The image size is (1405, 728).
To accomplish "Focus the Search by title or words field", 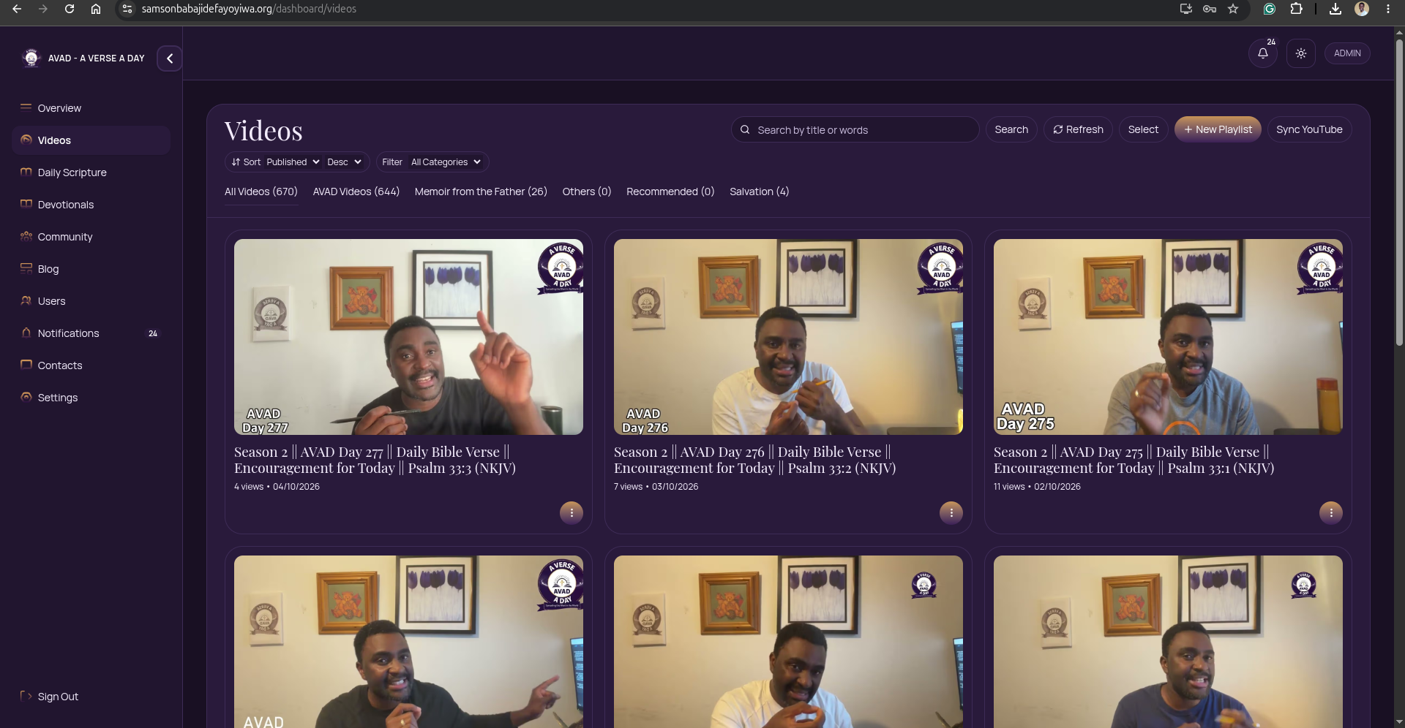I will 855,129.
